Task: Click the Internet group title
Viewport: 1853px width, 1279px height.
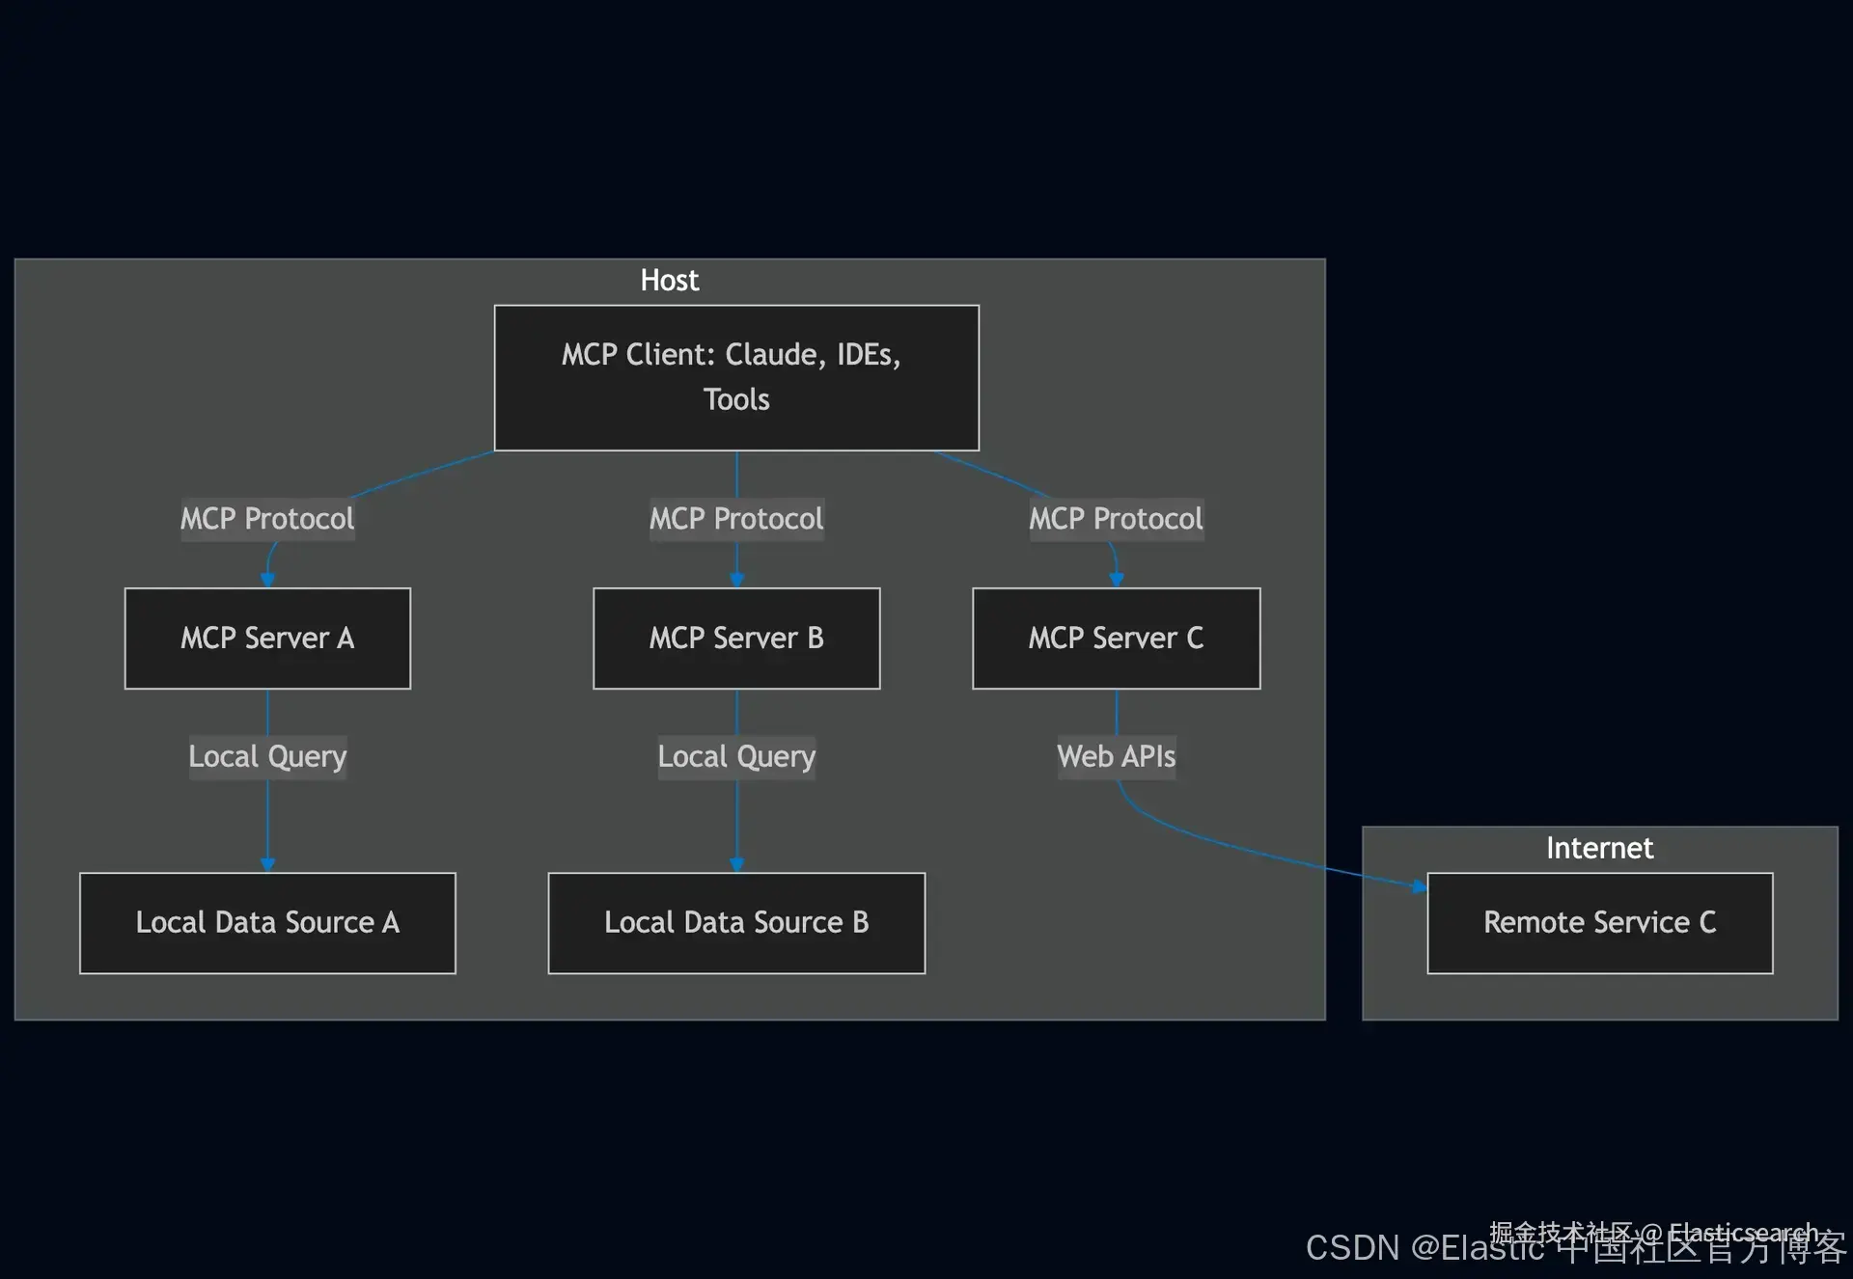Action: tap(1599, 848)
